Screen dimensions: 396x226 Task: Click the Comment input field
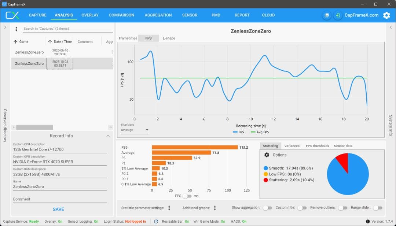point(60,199)
